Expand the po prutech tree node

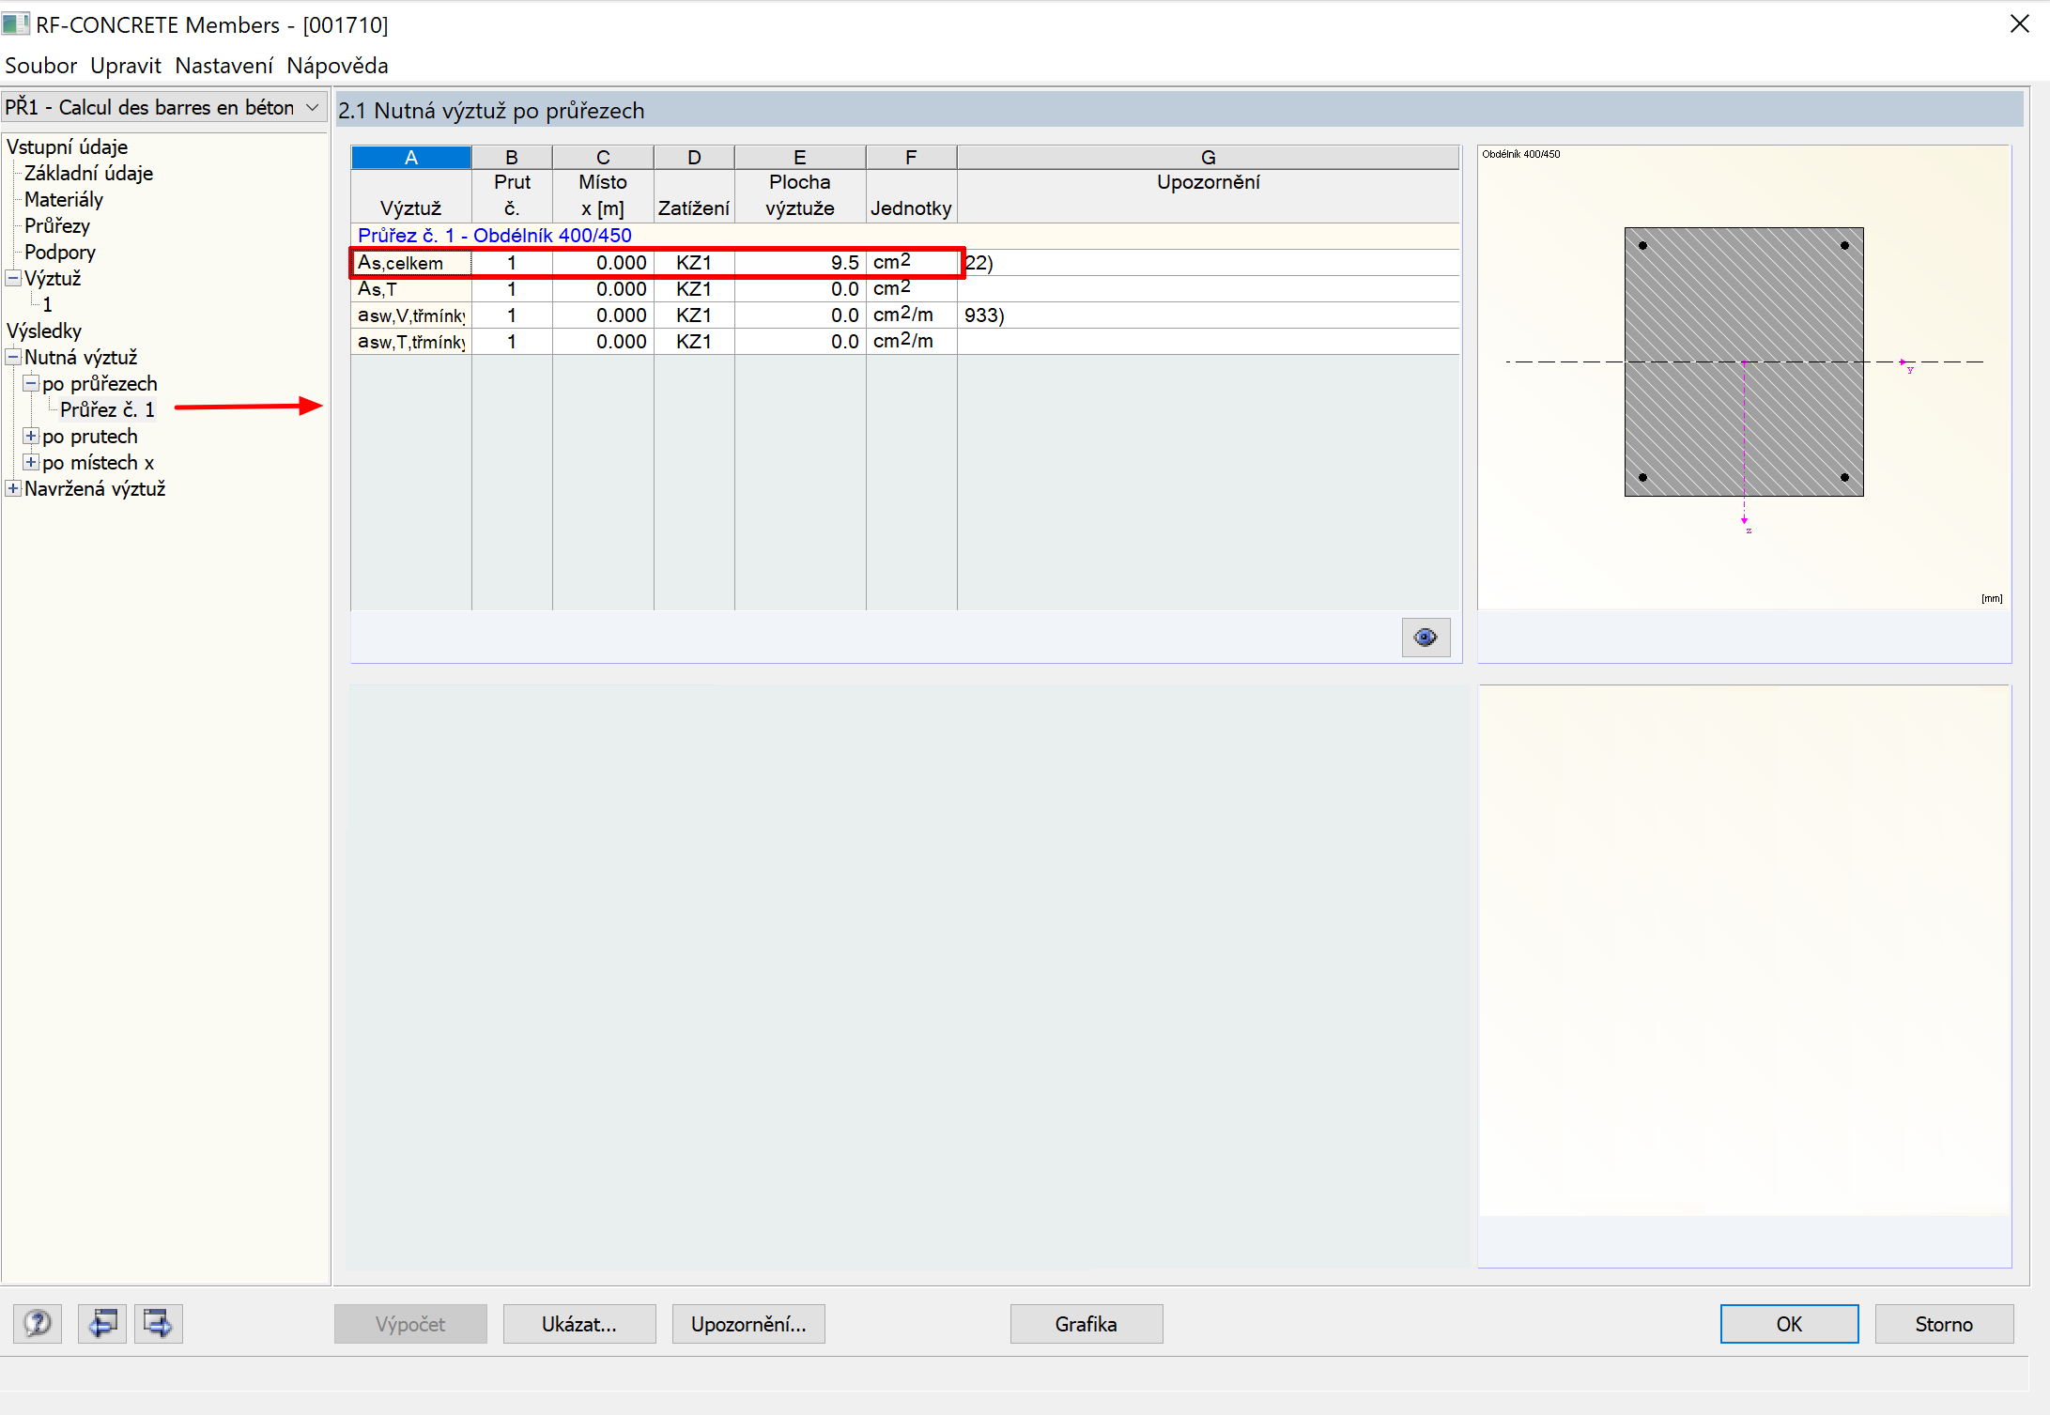point(31,436)
